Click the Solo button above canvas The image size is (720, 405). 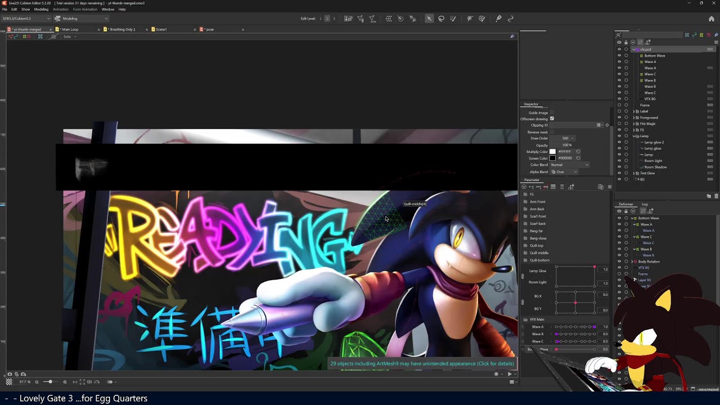tap(67, 37)
